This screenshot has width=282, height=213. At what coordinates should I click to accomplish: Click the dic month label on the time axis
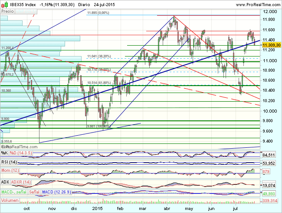coord(74,209)
